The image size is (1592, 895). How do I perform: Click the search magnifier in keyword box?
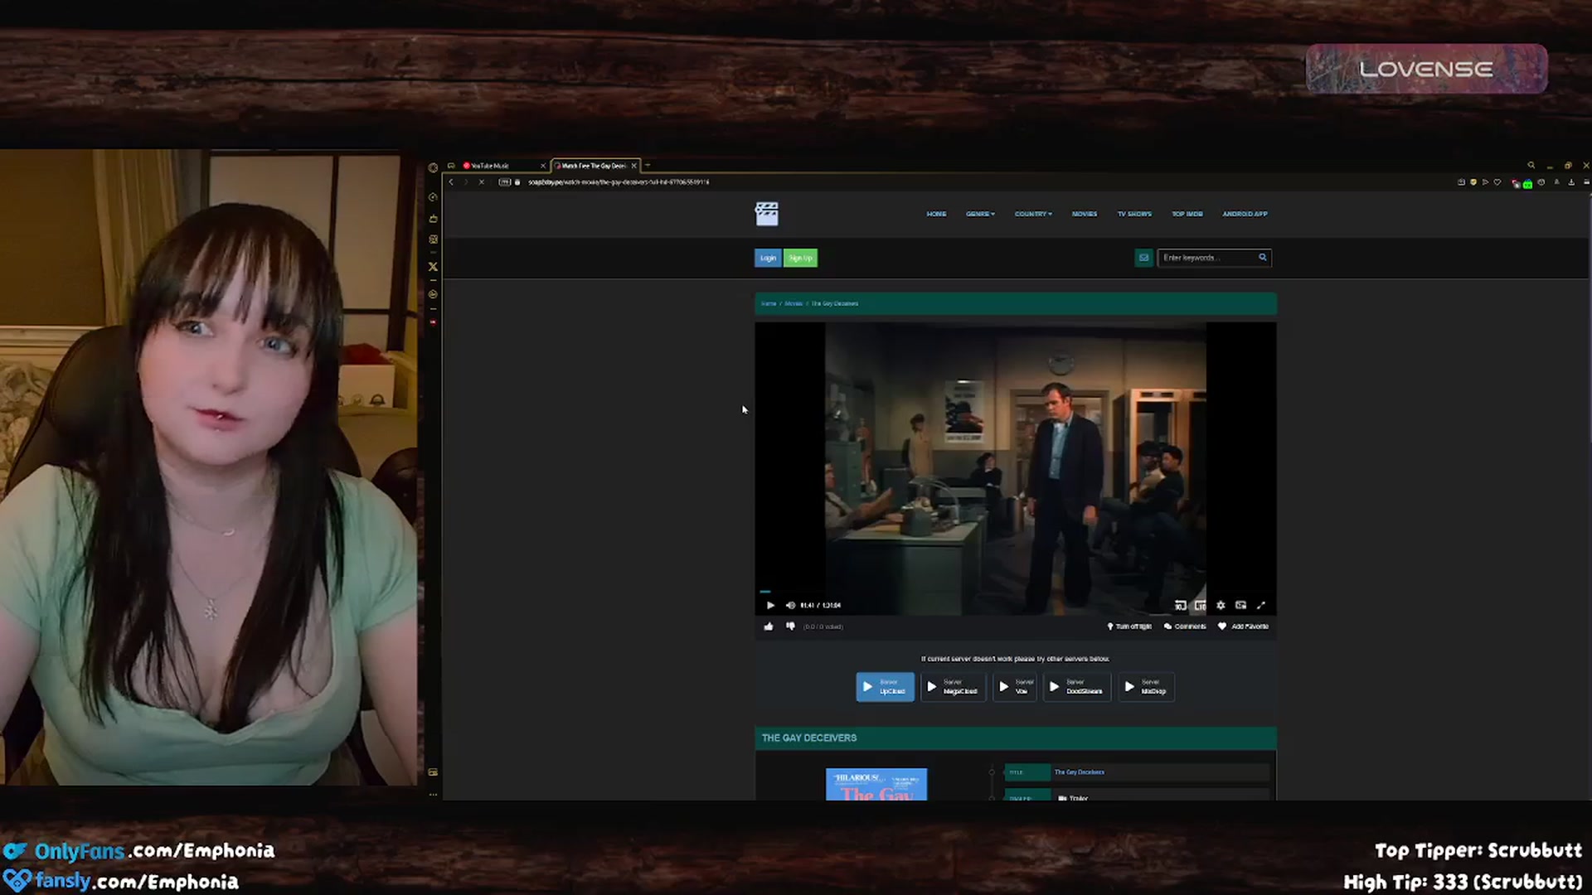[1263, 258]
